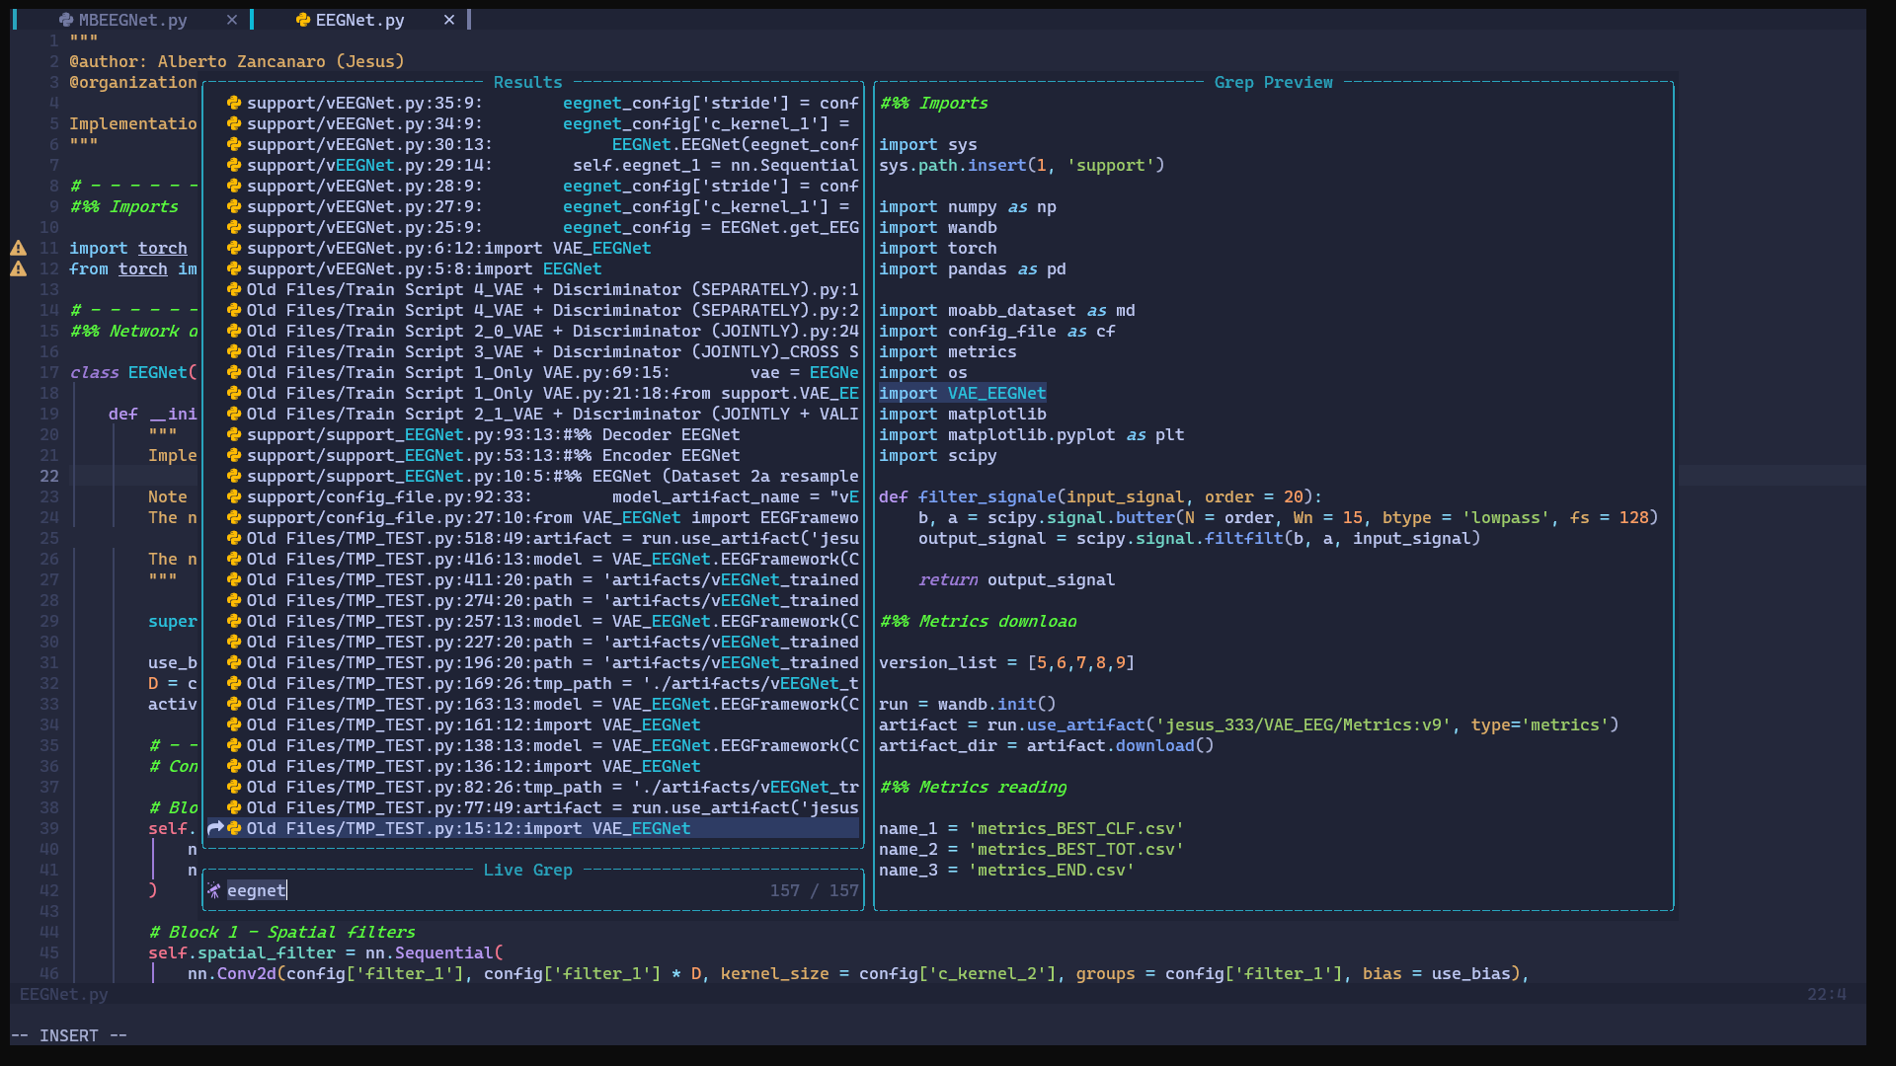This screenshot has width=1896, height=1066.
Task: Click Python icon of TMP_TEST.py:82:26 result
Action: click(234, 787)
